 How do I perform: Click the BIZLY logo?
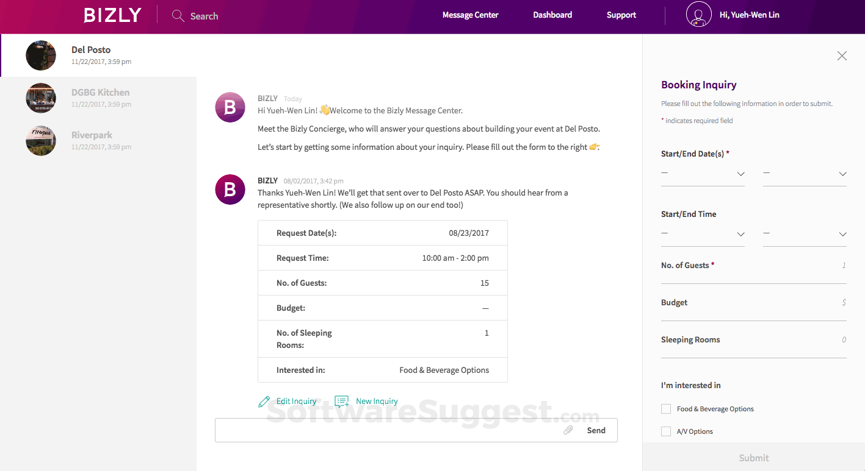(x=112, y=15)
